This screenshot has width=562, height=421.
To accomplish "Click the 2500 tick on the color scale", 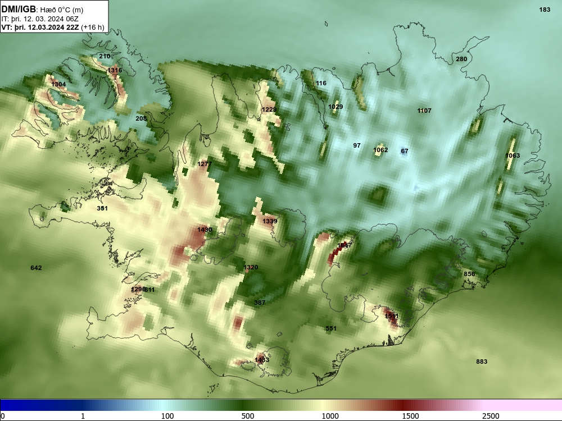I will click(491, 416).
